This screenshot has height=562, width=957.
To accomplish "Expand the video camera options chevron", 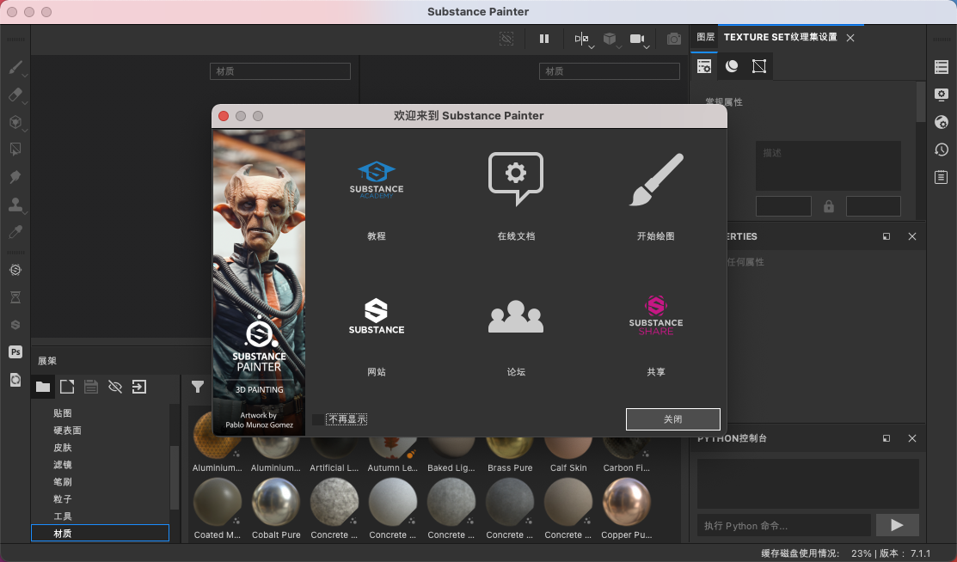I will tap(647, 47).
